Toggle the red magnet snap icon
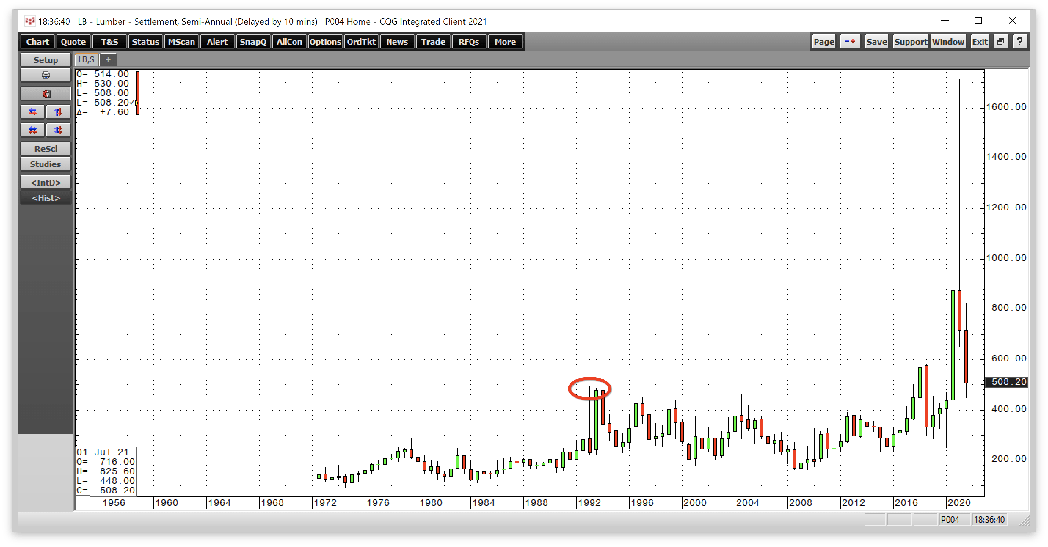The width and height of the screenshot is (1048, 547). pos(46,94)
